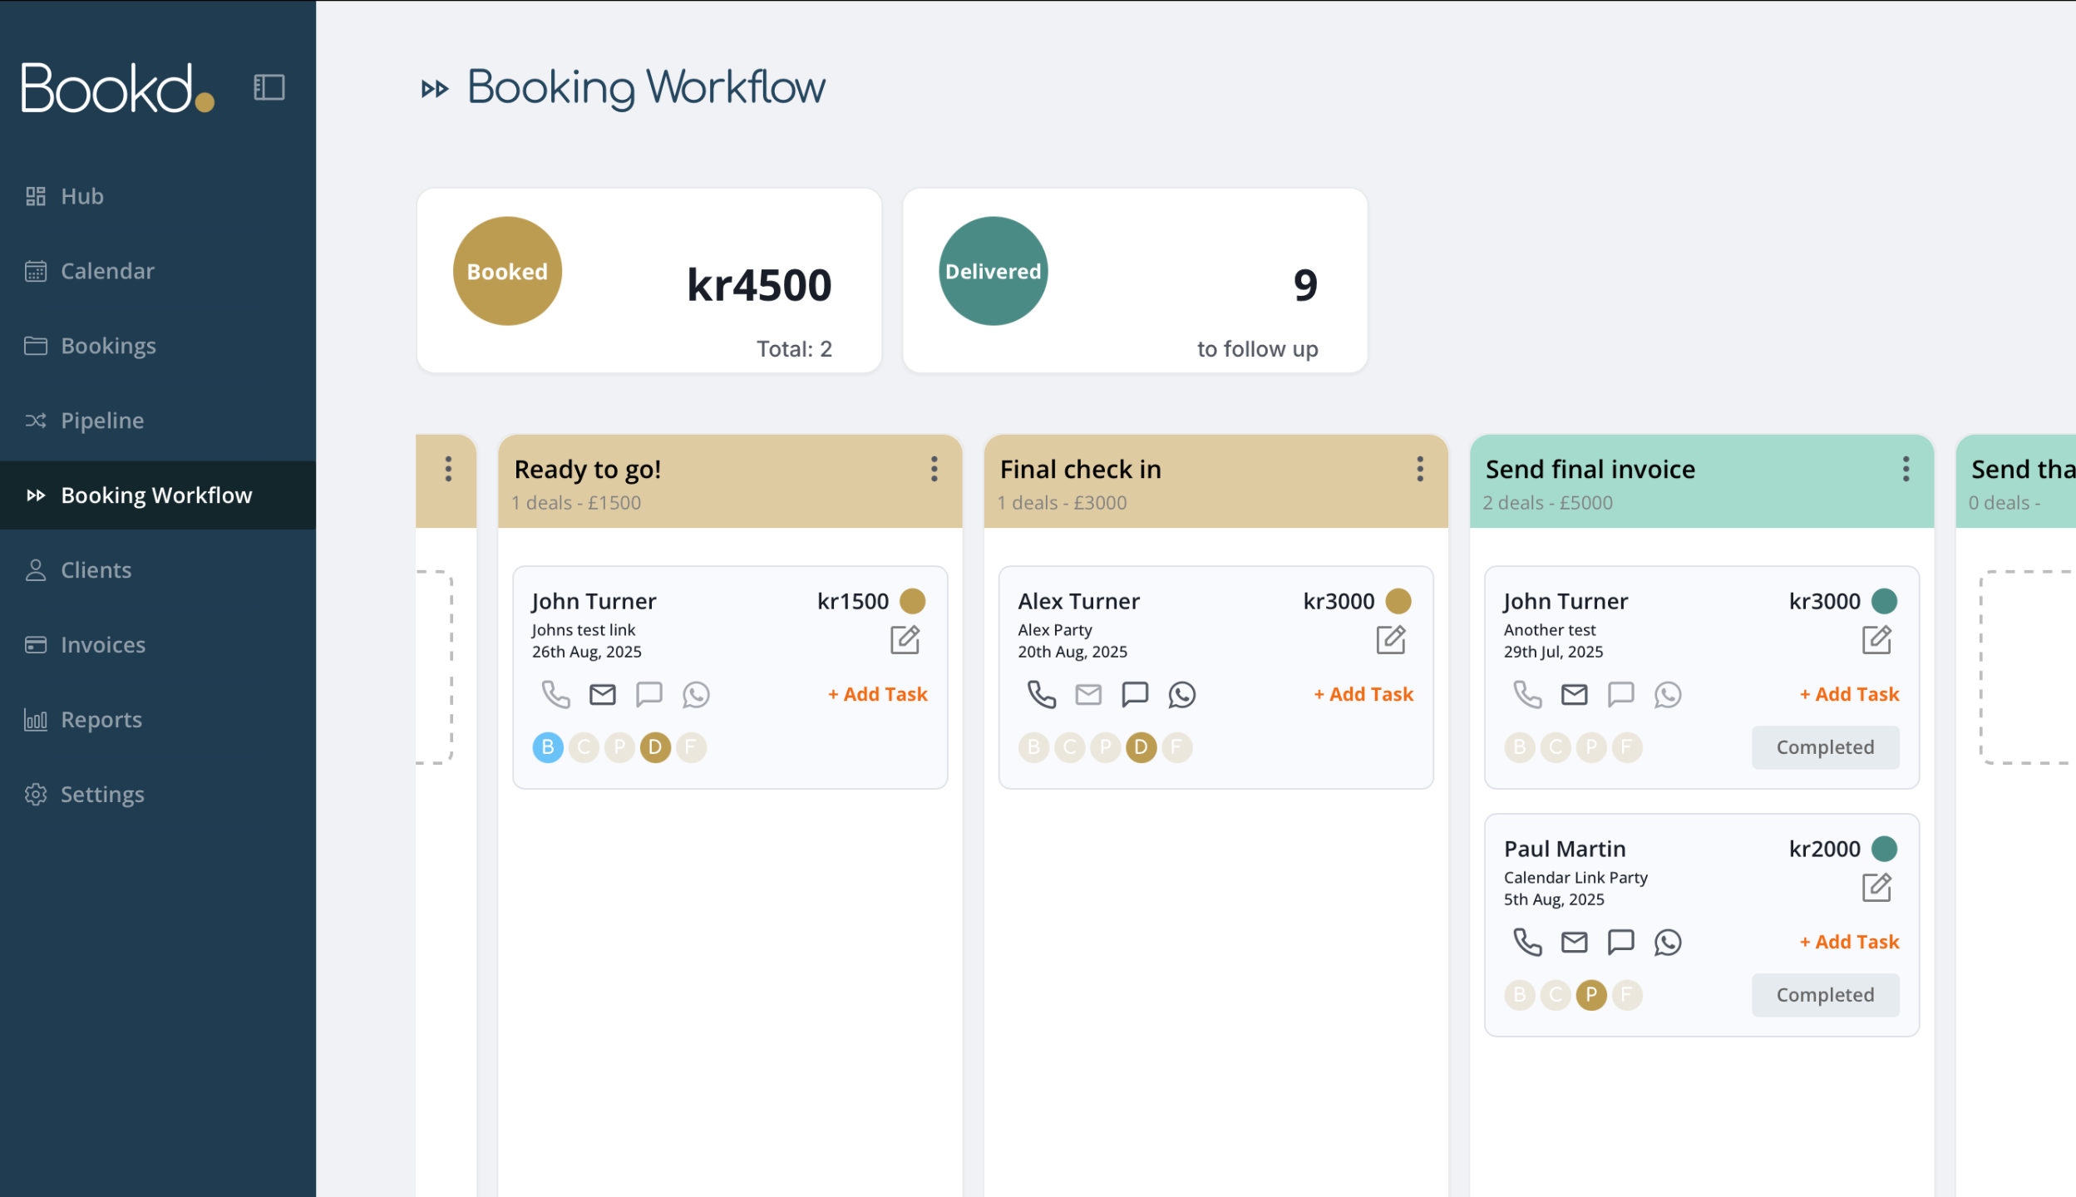Open Ready to go! column options menu

click(934, 469)
